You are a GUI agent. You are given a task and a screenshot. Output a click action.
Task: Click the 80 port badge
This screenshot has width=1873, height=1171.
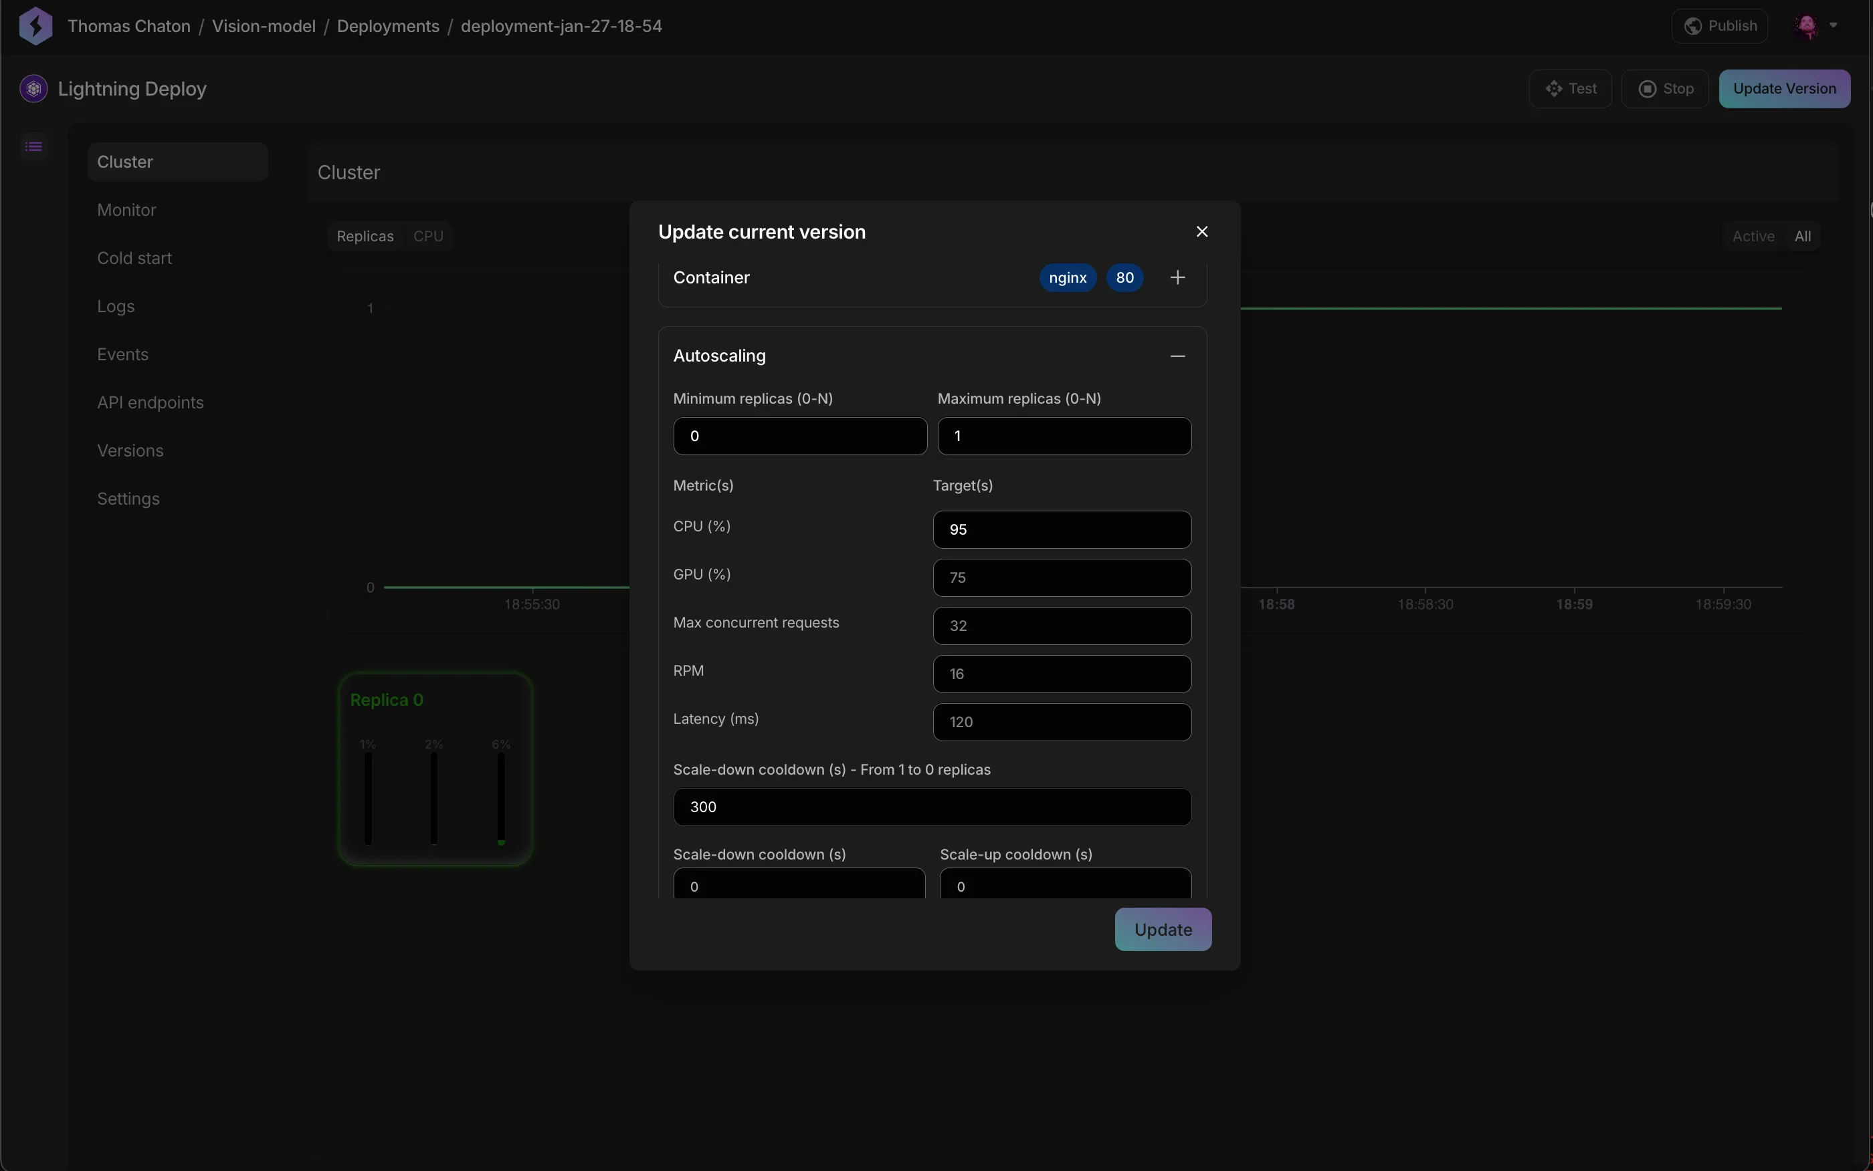[1124, 278]
